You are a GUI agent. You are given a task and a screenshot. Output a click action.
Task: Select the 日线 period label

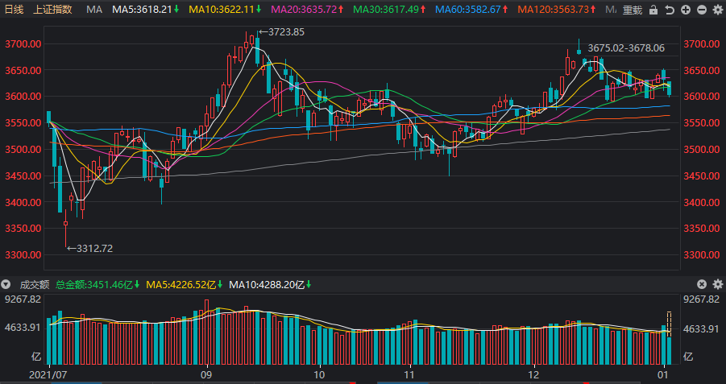[14, 9]
